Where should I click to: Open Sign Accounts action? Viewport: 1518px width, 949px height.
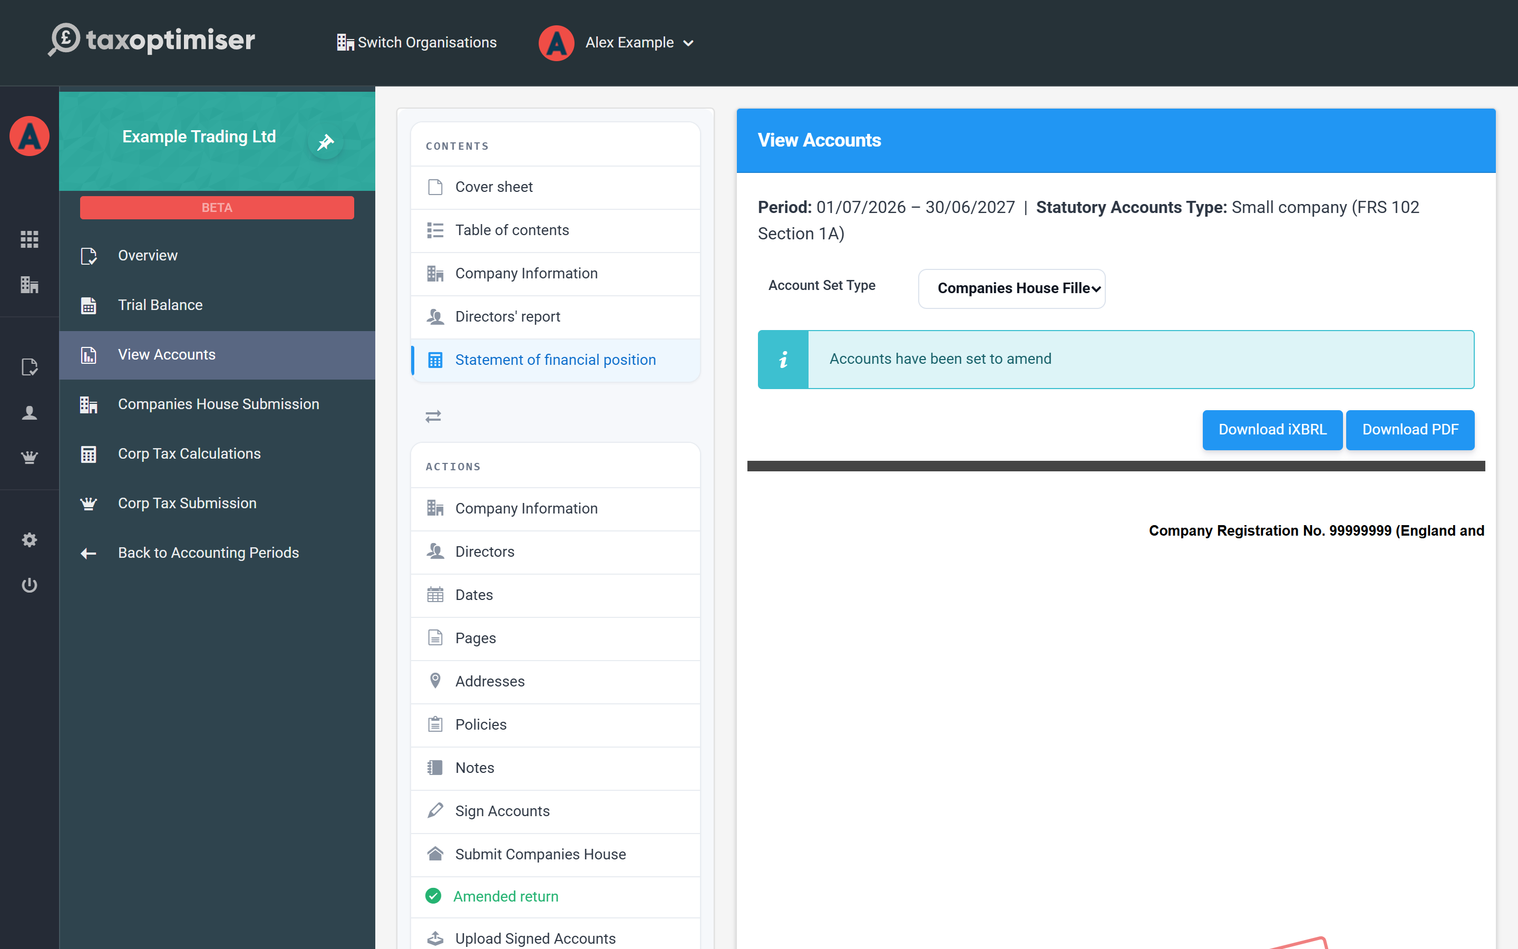point(555,811)
